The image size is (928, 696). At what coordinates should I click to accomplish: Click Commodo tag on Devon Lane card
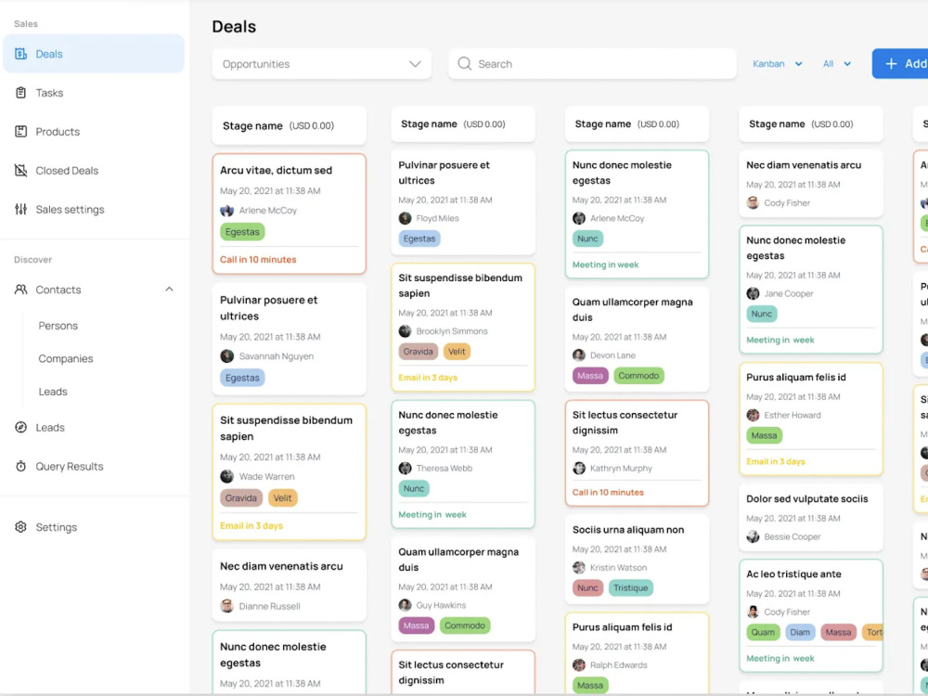(x=638, y=376)
